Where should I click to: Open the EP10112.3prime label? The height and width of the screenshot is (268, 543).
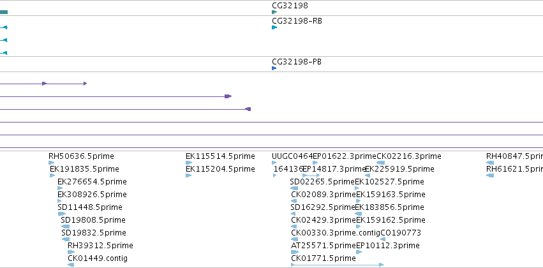(388, 246)
